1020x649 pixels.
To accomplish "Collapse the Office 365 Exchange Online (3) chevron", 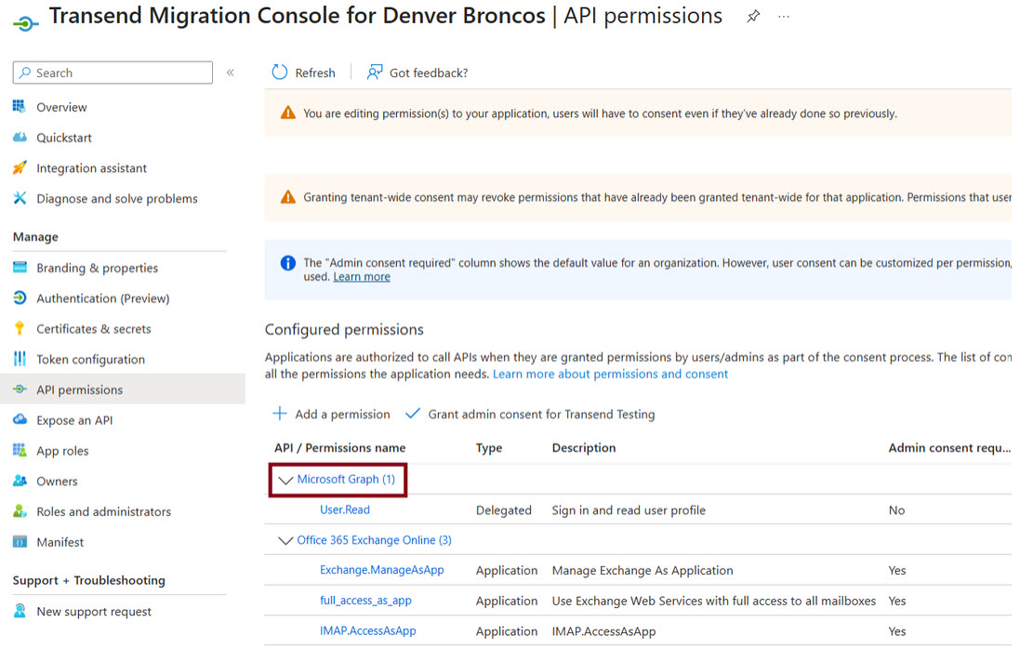I will 285,540.
